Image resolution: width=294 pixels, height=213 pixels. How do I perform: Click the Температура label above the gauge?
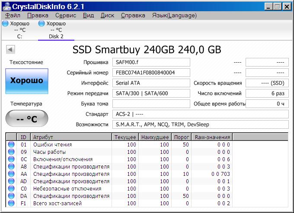[x=26, y=104]
